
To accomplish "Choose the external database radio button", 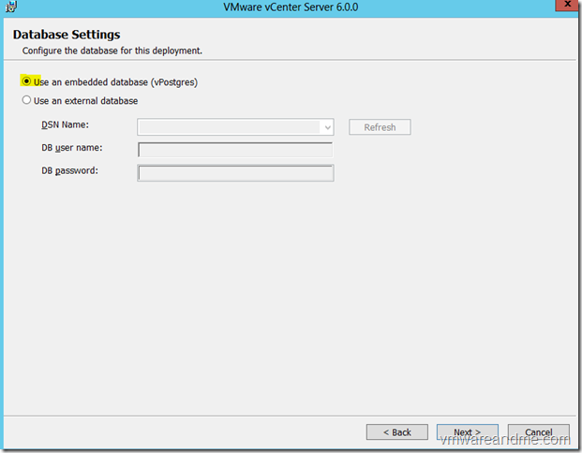I will tap(26, 101).
